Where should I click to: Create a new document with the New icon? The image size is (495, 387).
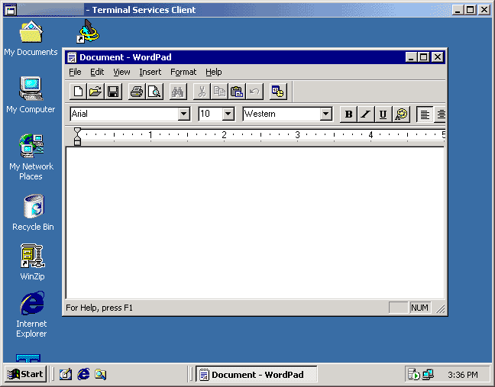(78, 92)
